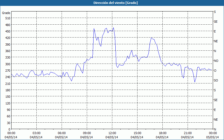Select the "SO" compass label

point(216,80)
